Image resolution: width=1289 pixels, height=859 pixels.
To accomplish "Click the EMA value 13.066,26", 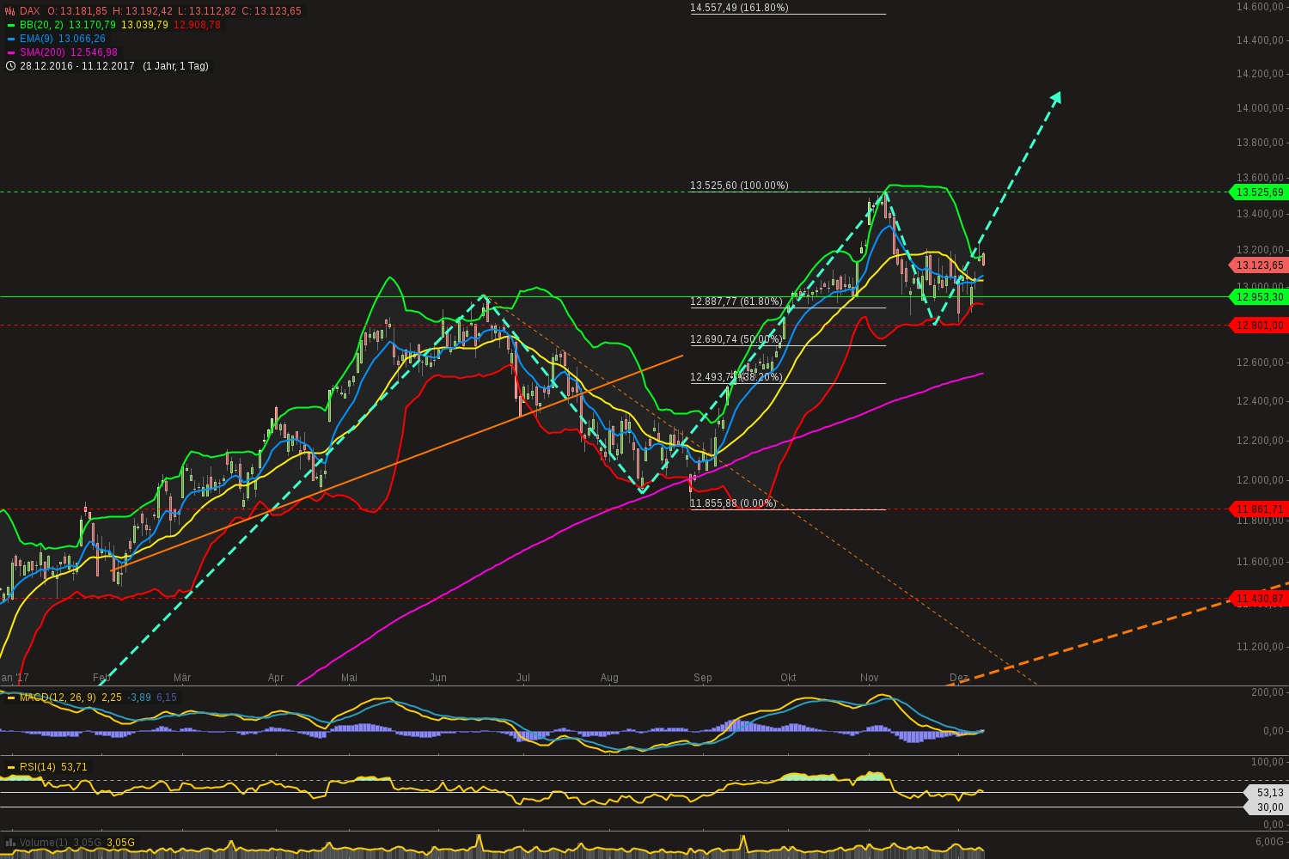I will pos(82,39).
